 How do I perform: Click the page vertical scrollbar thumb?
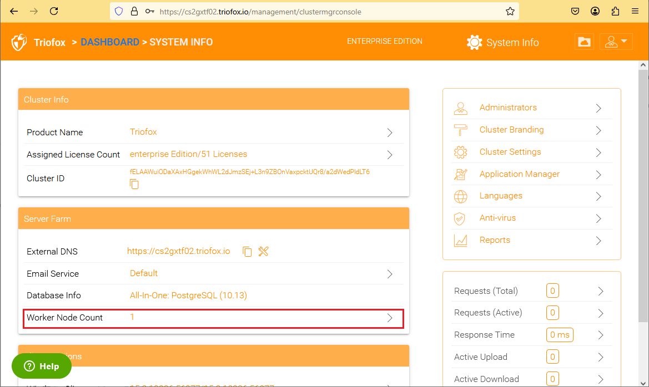[x=643, y=196]
